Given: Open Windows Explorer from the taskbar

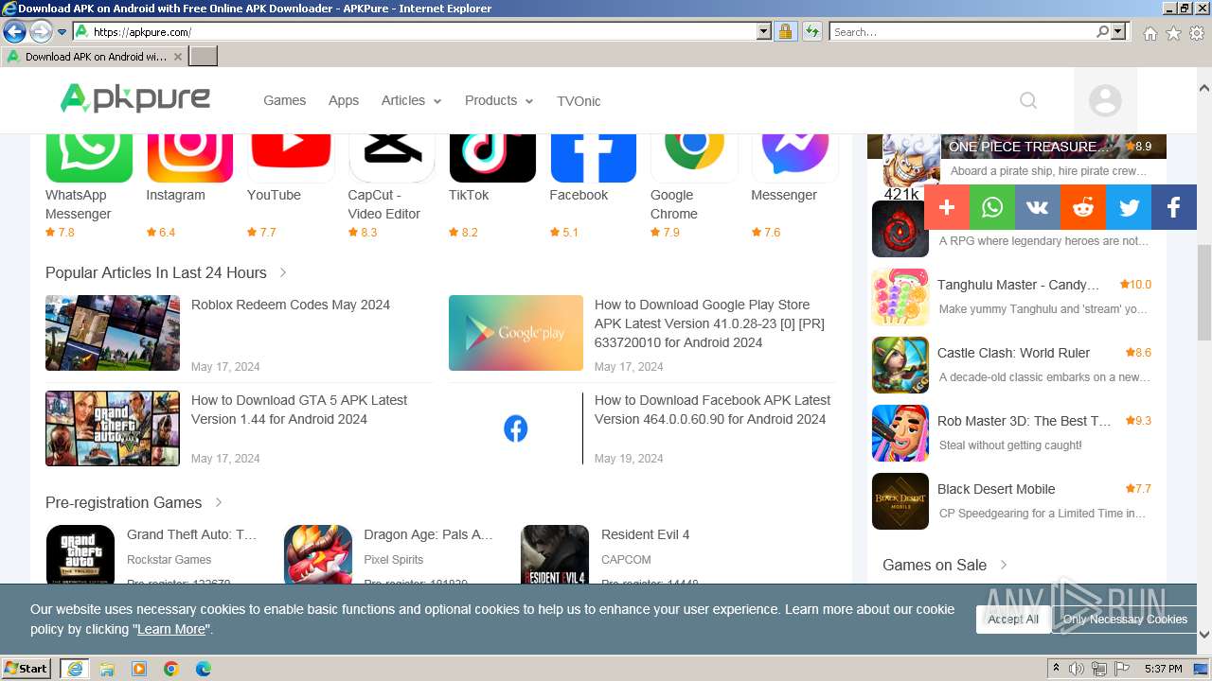Looking at the screenshot, I should point(106,669).
